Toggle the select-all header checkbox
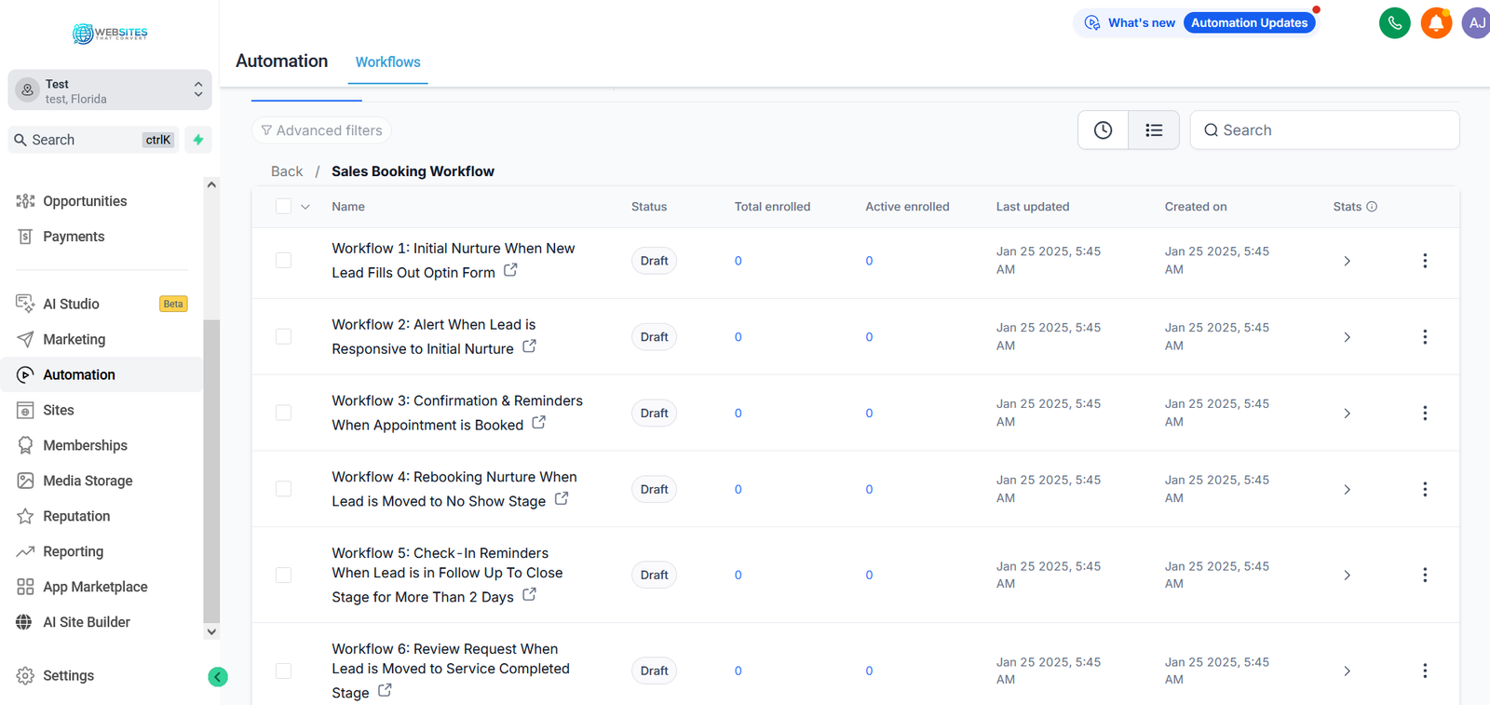Image resolution: width=1490 pixels, height=705 pixels. (x=284, y=207)
